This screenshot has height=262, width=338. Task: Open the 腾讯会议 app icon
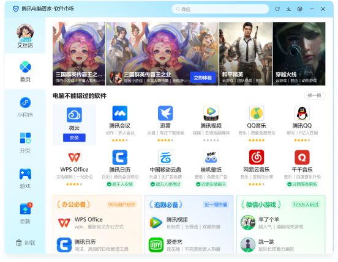click(x=120, y=113)
